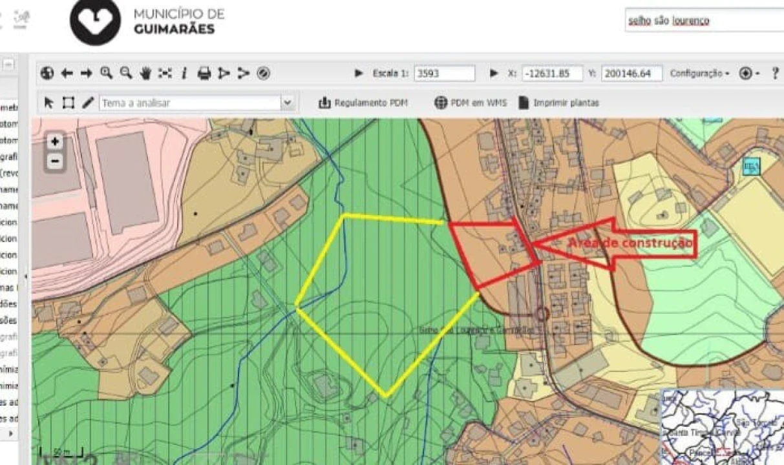Select the rectangle selection tool
The image size is (784, 465).
(x=69, y=103)
